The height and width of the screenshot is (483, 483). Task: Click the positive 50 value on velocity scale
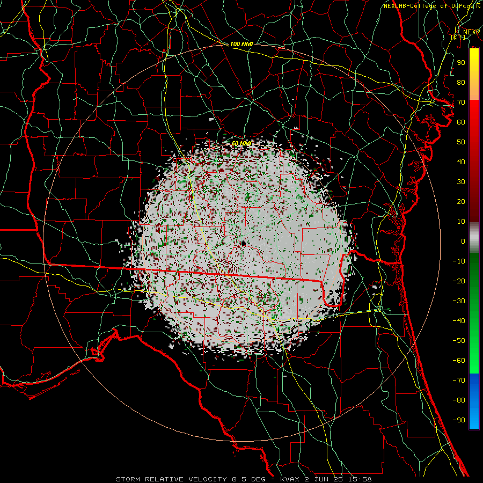(461, 142)
